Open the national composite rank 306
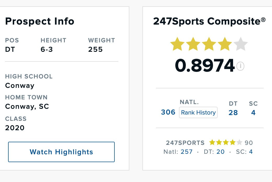The image size is (272, 182). click(x=168, y=112)
